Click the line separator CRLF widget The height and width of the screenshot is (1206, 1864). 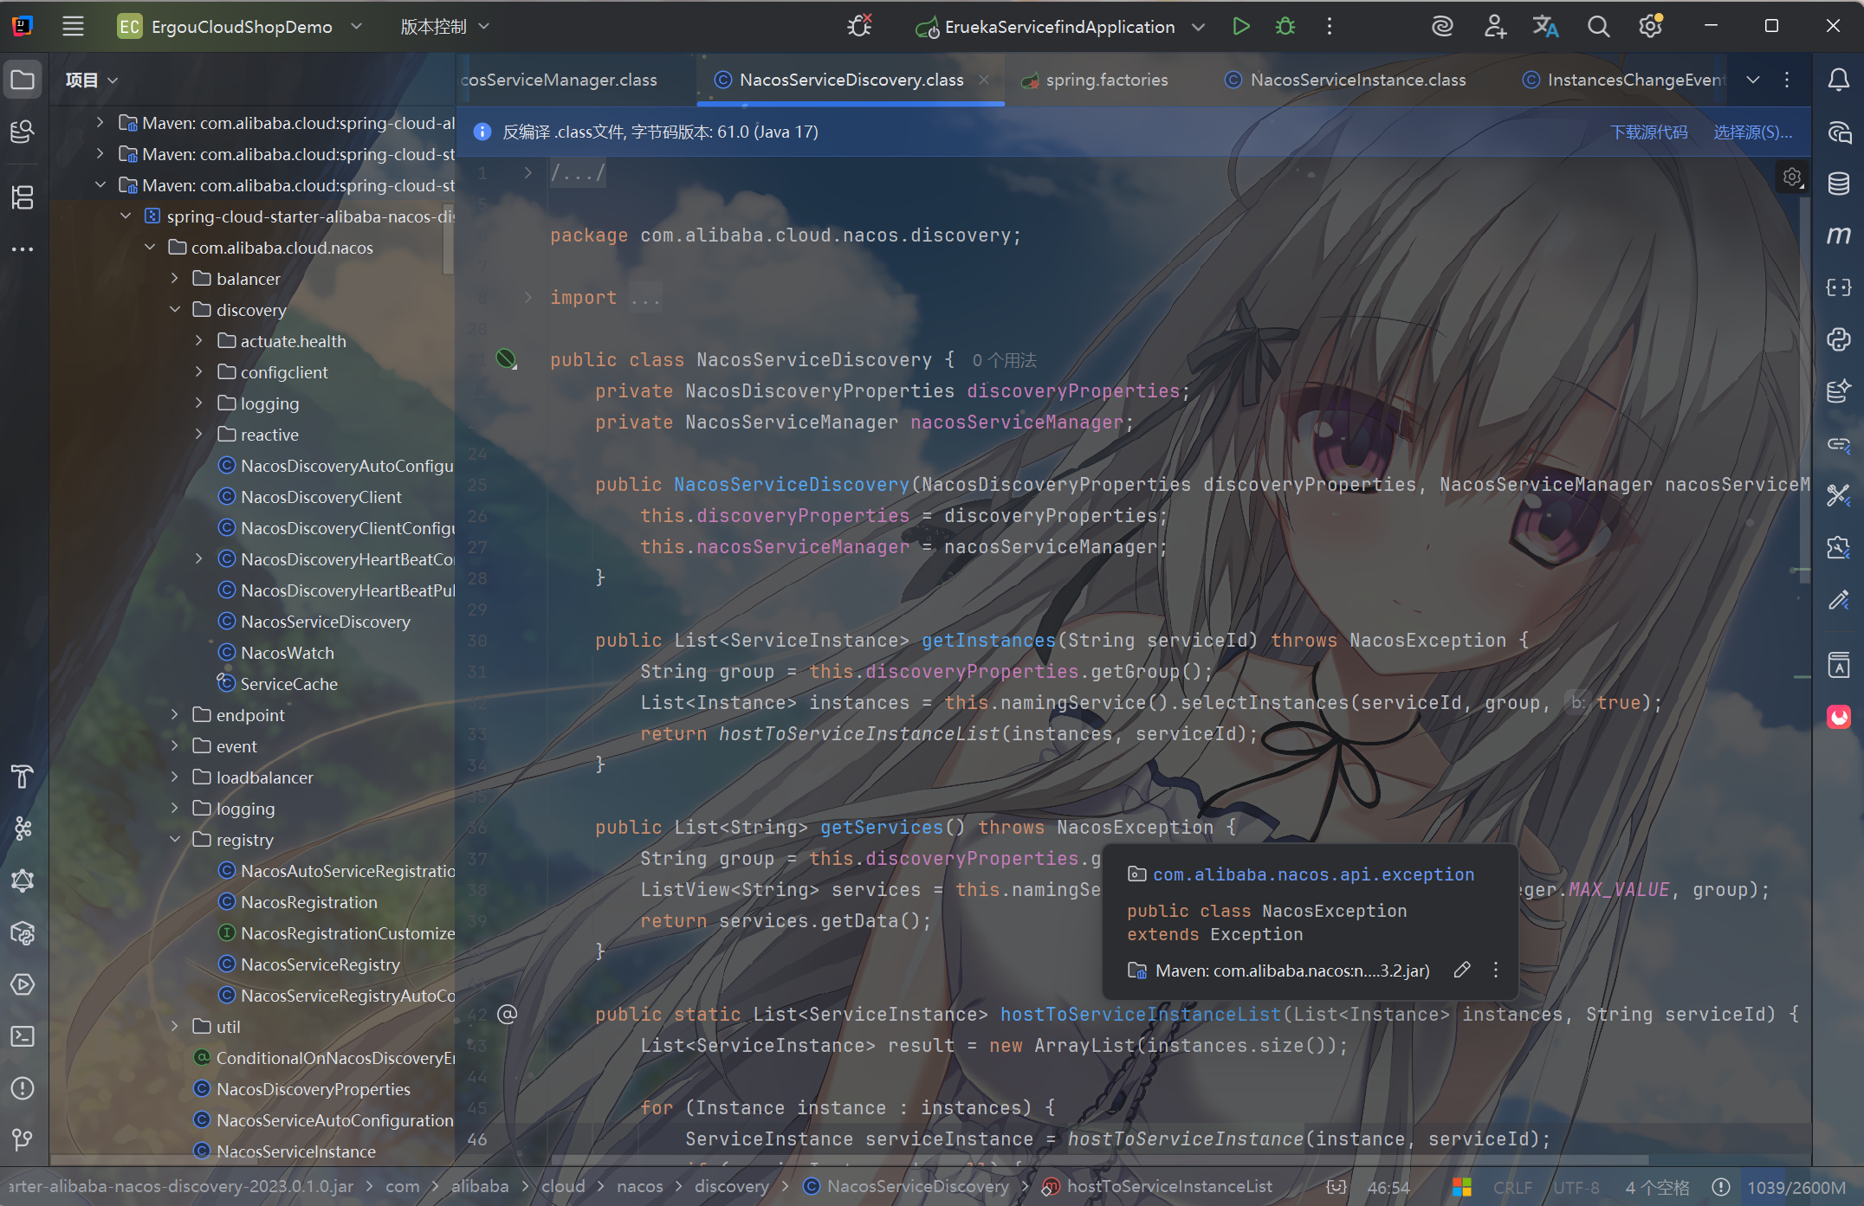coord(1512,1187)
